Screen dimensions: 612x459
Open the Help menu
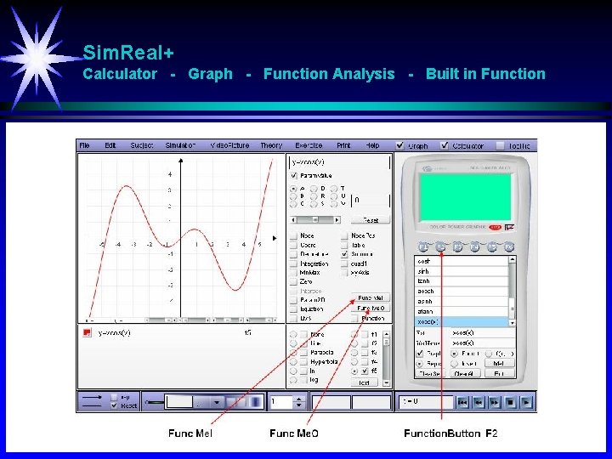(372, 145)
